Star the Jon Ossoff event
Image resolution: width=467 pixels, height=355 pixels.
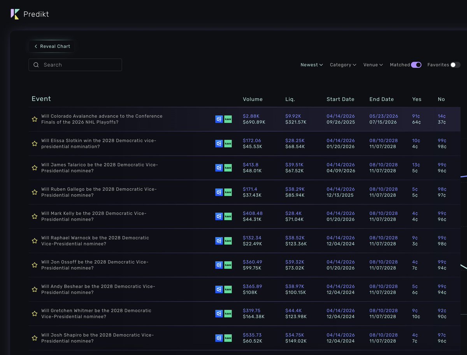[35, 265]
